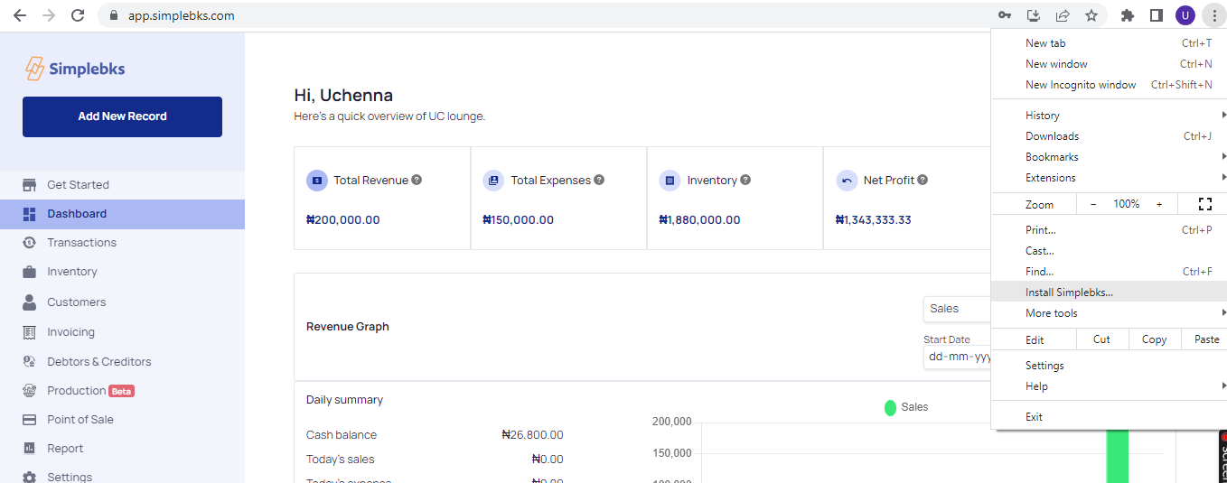This screenshot has height=483, width=1227.
Task: Toggle fullscreen mode in Zoom row
Action: [1204, 204]
